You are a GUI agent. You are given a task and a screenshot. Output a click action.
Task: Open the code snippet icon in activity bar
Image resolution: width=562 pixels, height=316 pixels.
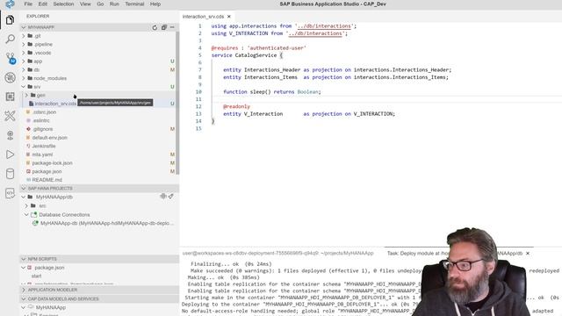(10, 193)
